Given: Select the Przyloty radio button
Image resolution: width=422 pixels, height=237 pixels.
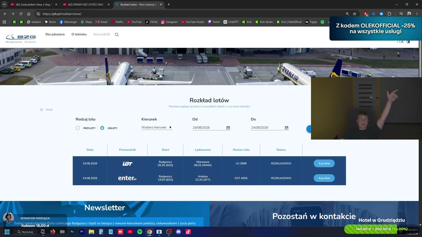Looking at the screenshot, I should (x=78, y=128).
